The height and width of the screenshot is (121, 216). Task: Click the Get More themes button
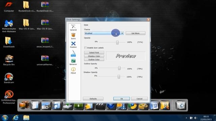(135, 33)
